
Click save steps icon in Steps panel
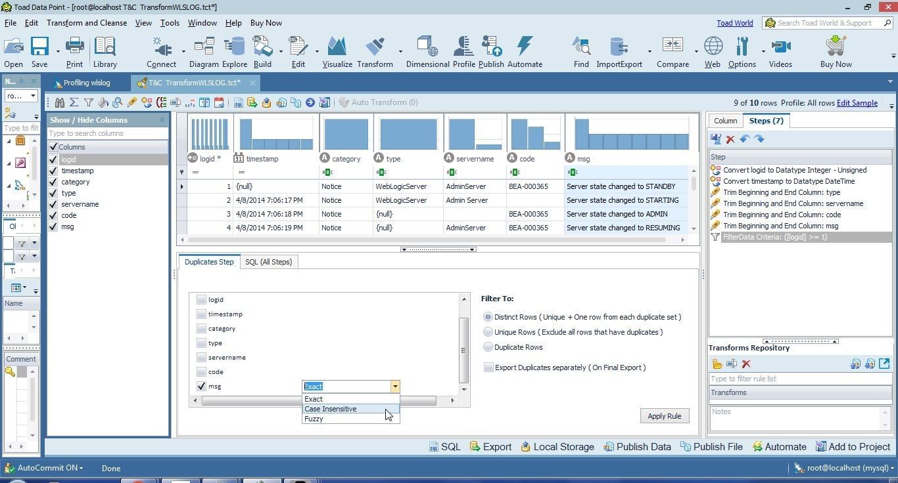tap(716, 139)
